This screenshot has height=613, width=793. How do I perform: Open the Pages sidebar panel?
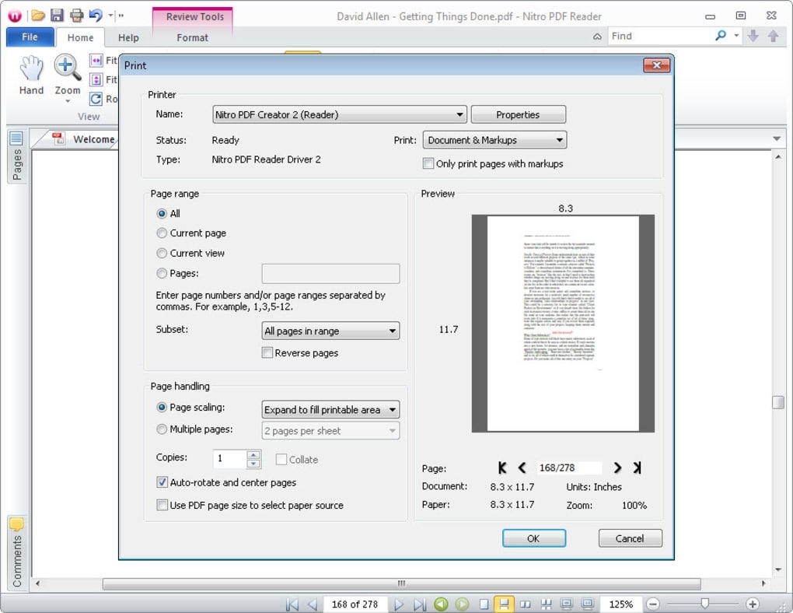(16, 156)
